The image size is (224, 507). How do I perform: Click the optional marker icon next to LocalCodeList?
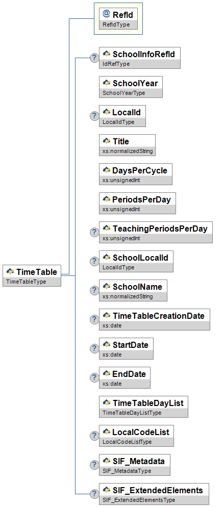click(94, 436)
